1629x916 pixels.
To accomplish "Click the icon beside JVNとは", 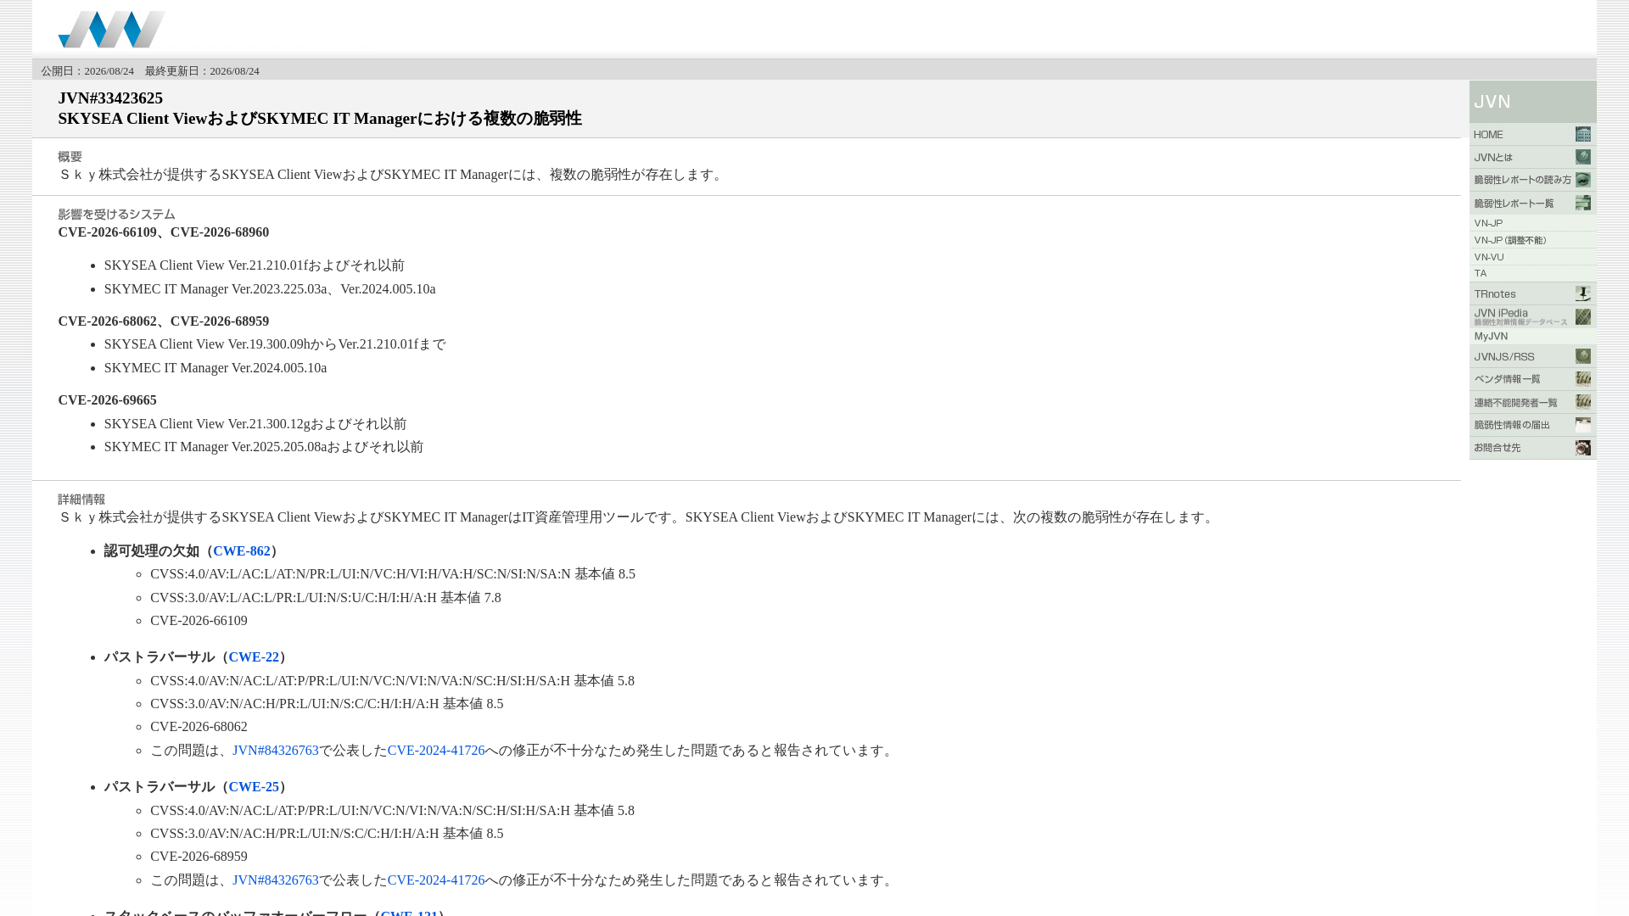I will coord(1583,157).
